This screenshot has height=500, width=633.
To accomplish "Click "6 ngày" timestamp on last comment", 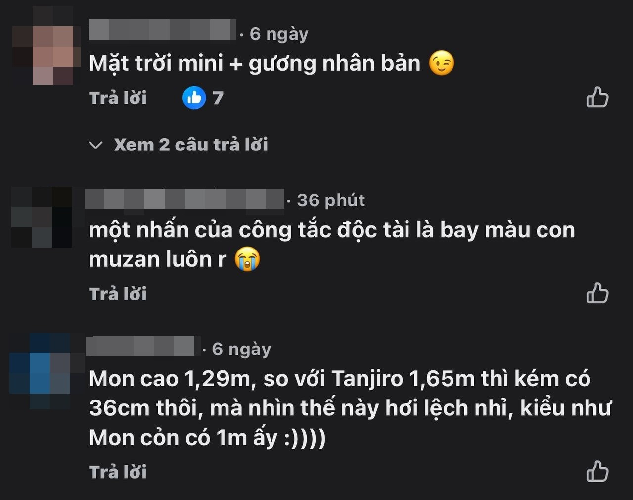I will point(241,349).
